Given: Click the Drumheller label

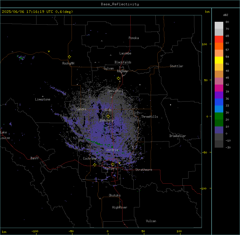Looking at the screenshot, I should (x=178, y=136).
